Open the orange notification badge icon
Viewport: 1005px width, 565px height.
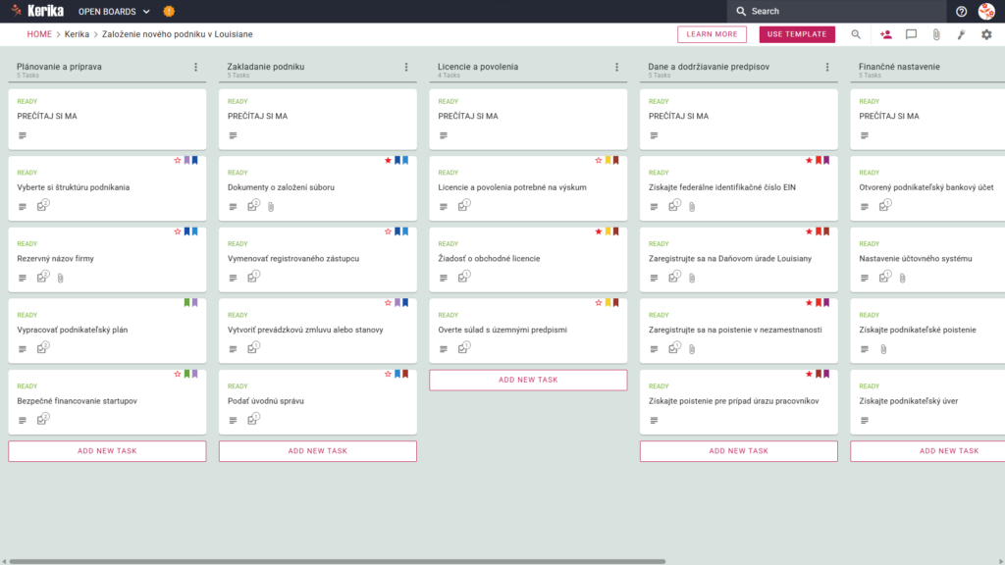point(169,12)
